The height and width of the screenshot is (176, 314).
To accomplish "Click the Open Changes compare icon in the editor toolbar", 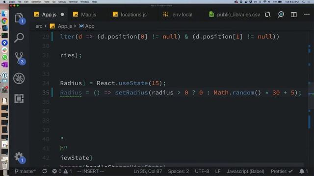I will (267, 15).
